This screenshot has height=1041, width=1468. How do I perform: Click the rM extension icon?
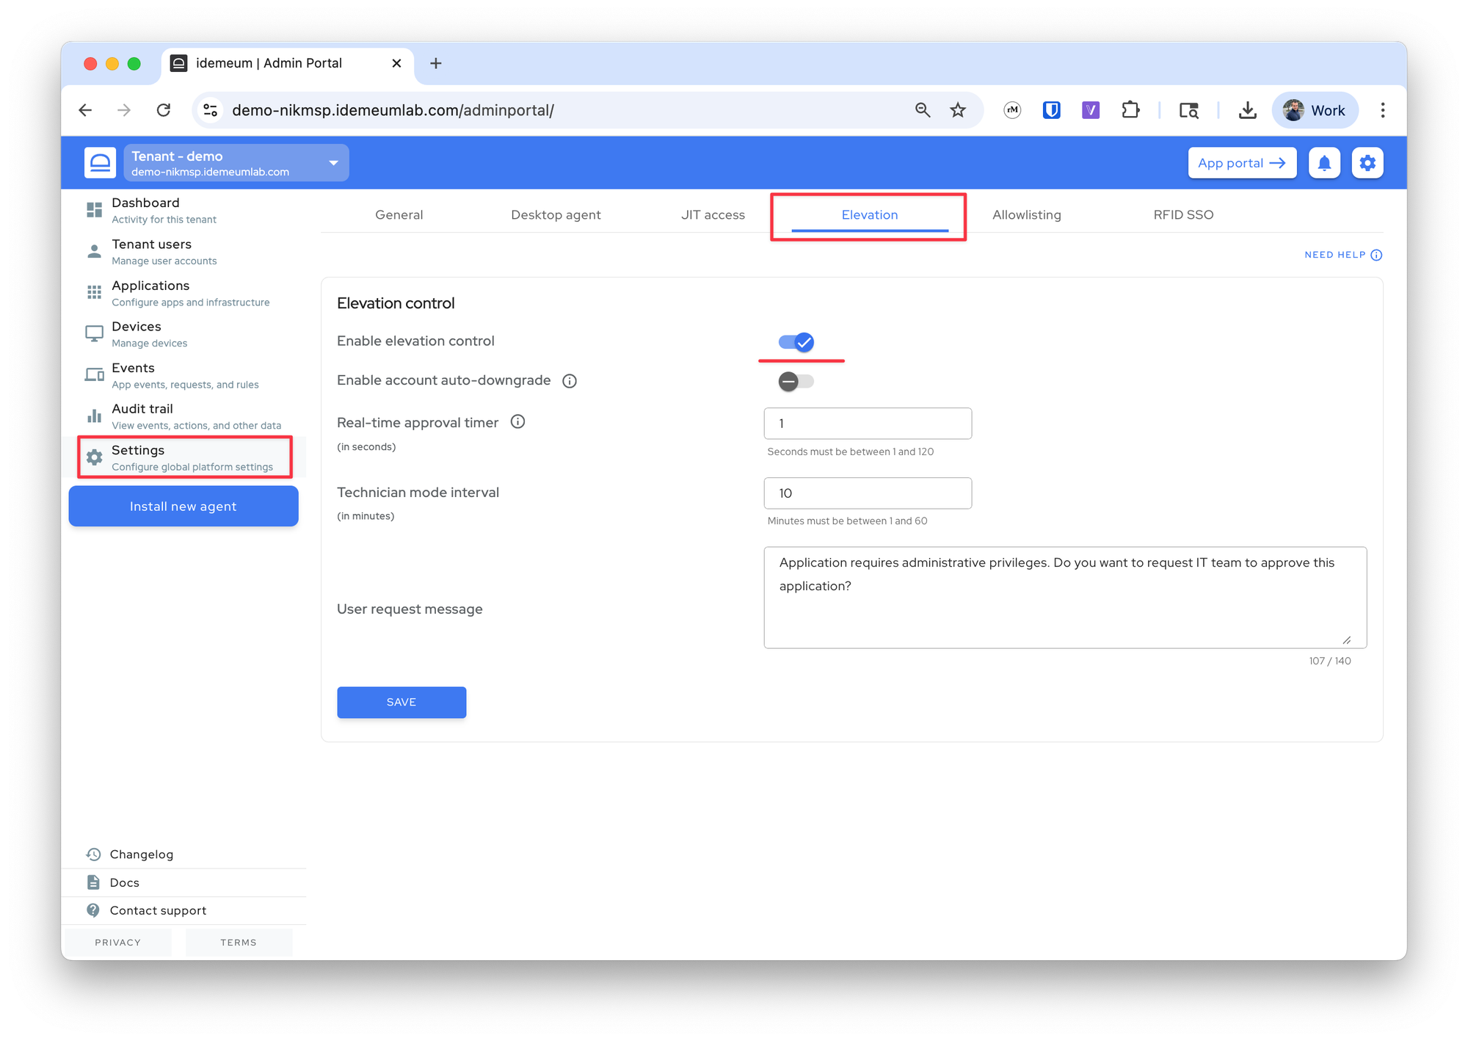pos(1012,110)
